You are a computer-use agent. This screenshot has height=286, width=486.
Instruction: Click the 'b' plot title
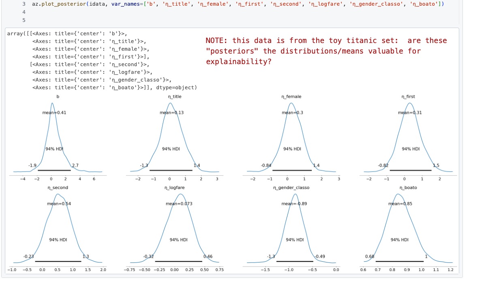58,97
